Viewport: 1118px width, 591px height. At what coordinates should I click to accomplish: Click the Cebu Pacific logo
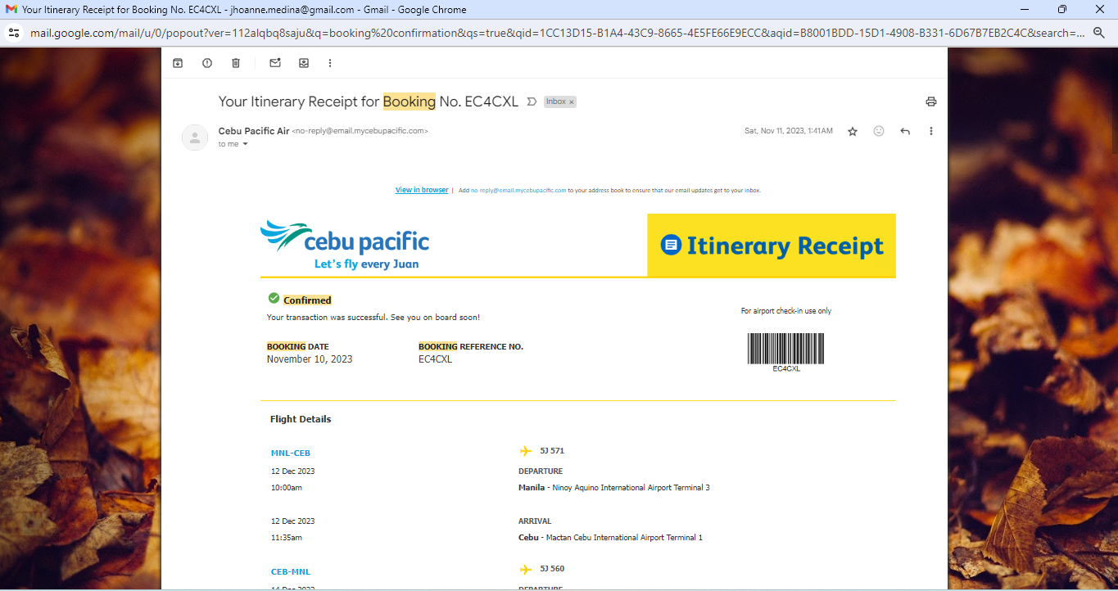click(345, 245)
